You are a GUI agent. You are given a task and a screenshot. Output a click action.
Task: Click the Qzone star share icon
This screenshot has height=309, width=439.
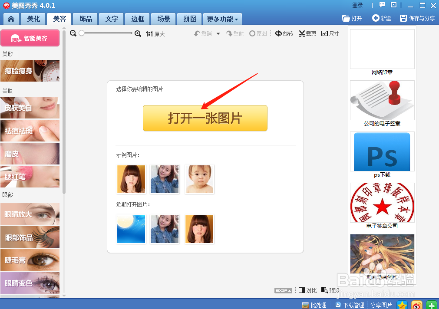pyautogui.click(x=402, y=305)
